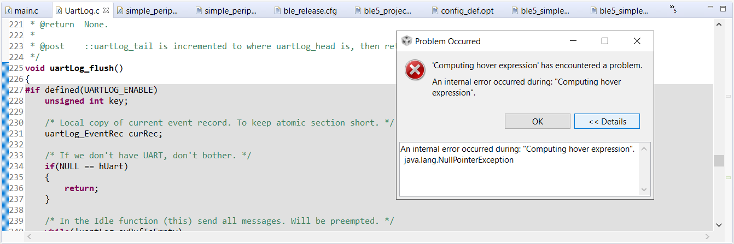Click the Problem Occurred dialog title icon
The image size is (734, 244).
tap(406, 41)
